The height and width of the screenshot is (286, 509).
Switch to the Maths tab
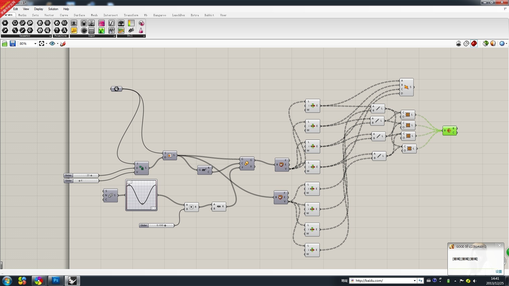22,15
